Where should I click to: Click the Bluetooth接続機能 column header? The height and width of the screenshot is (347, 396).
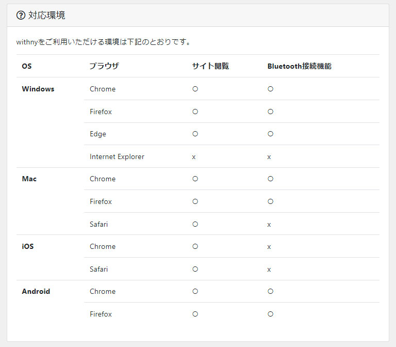point(299,66)
